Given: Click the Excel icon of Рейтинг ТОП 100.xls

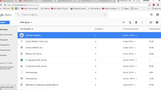Looking at the screenshot, I should click(x=21, y=54).
